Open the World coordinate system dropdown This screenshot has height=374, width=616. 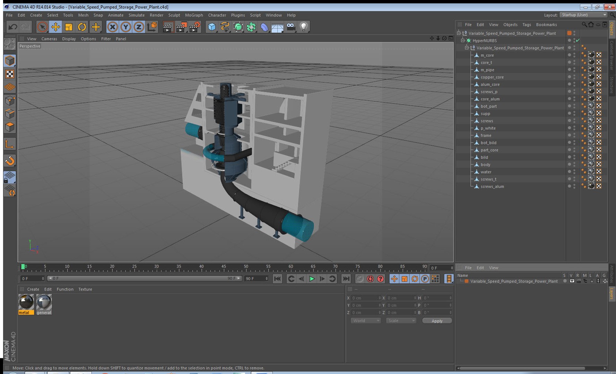point(366,321)
